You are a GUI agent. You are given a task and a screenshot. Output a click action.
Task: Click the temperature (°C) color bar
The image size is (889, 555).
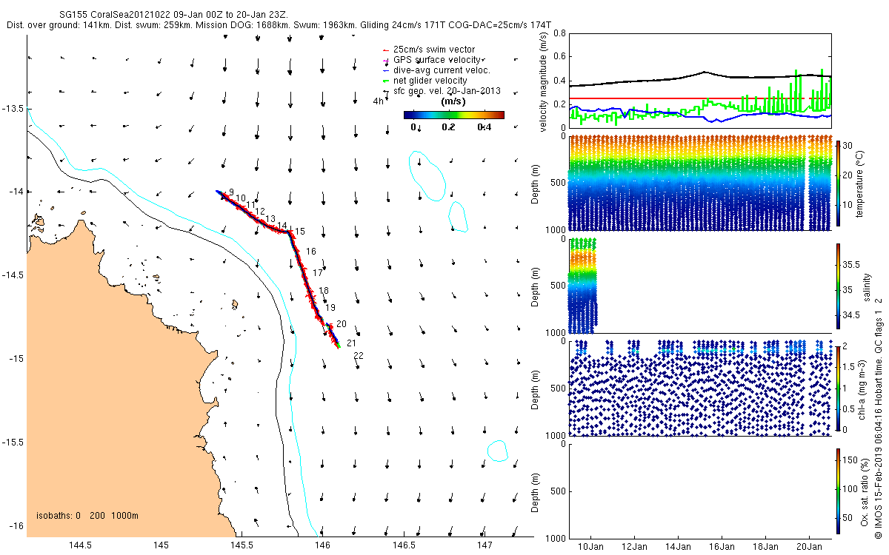[x=838, y=183]
